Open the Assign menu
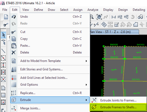Viewport: 147px width, 112px height. click(78, 10)
